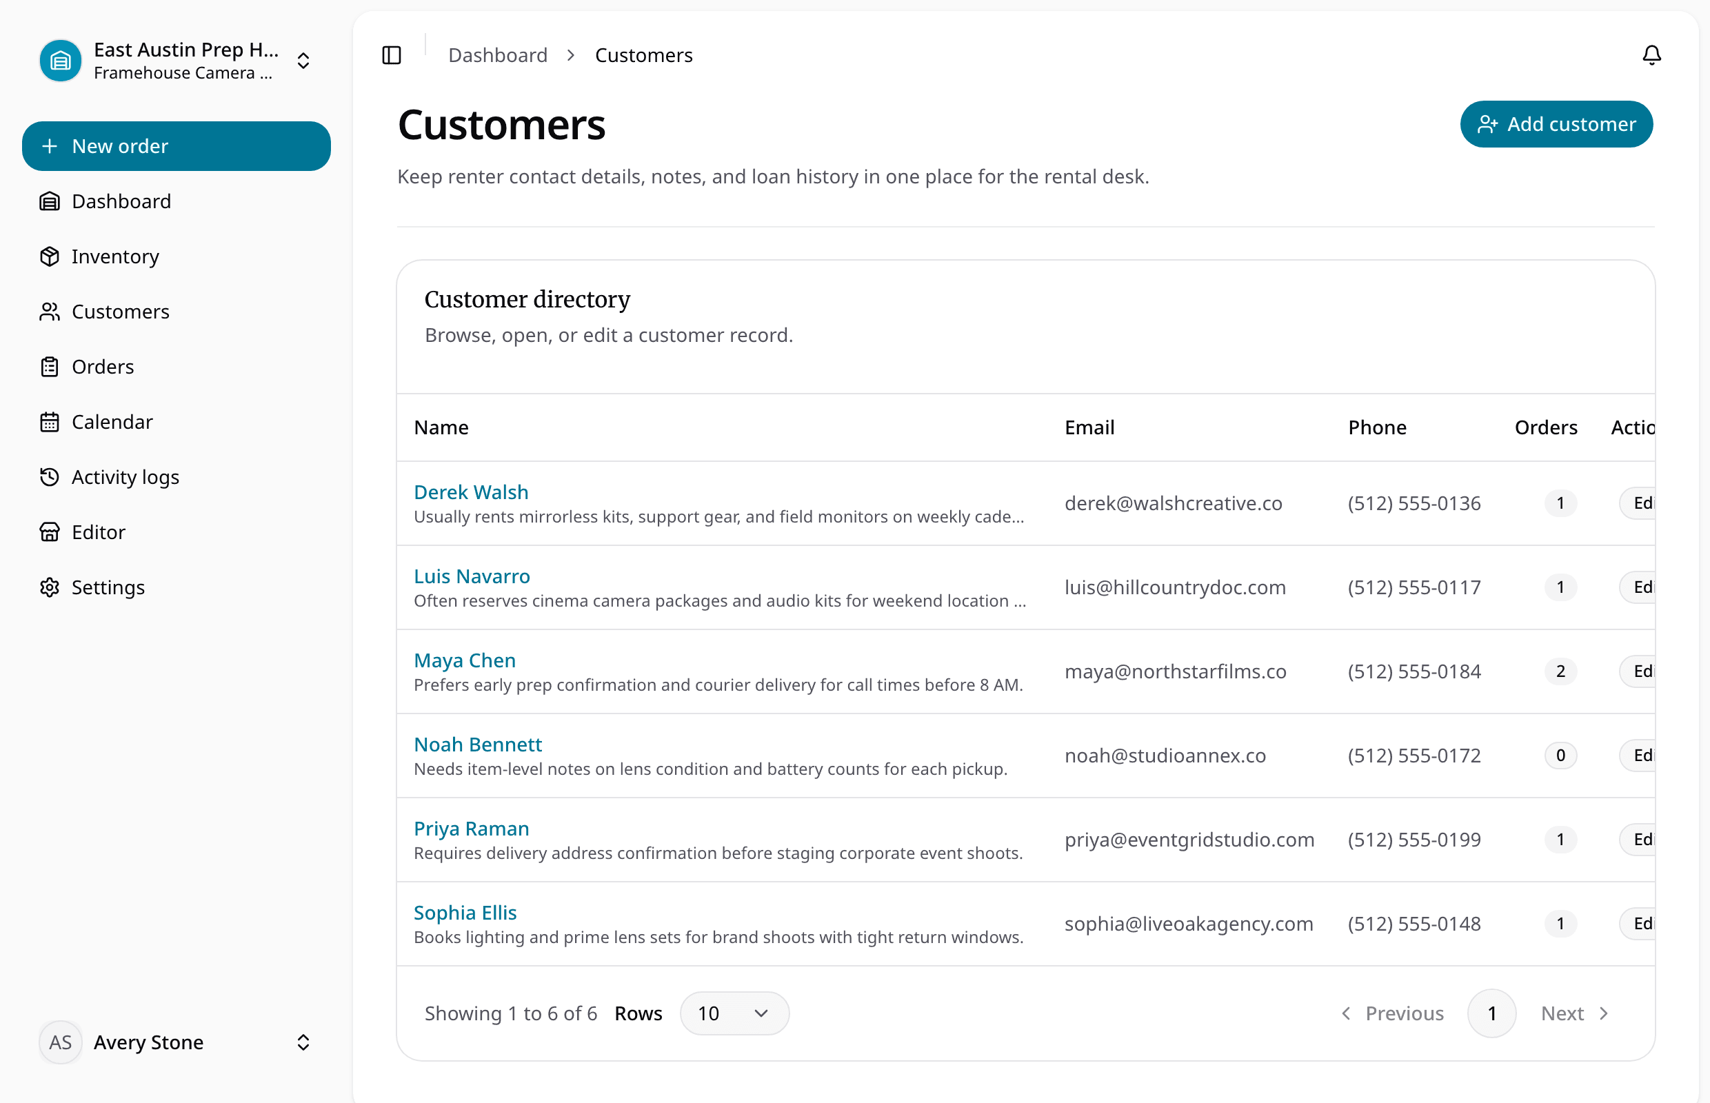
Task: Click phone (512) 555-0148
Action: pos(1414,923)
